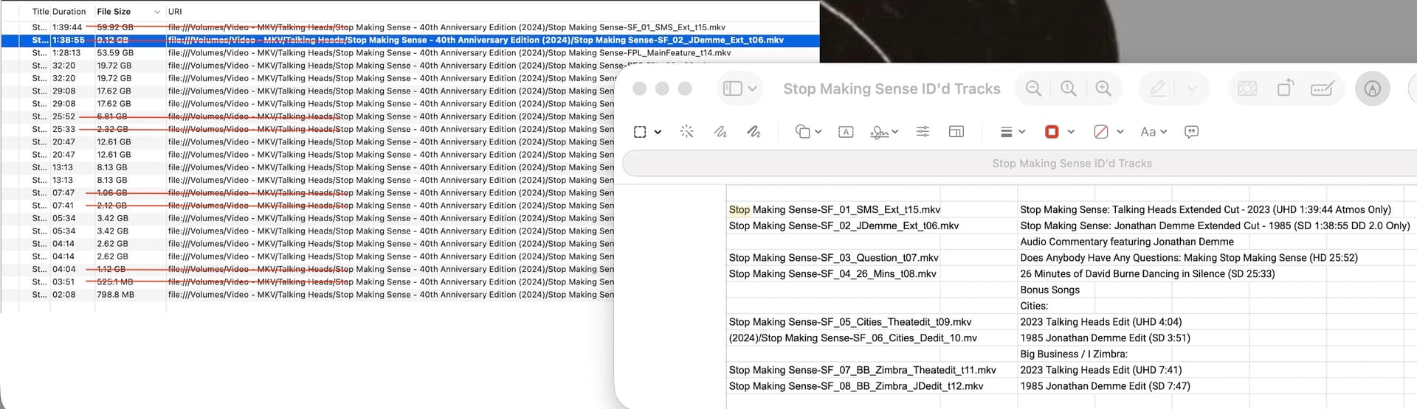Sort by URI column header
The height and width of the screenshot is (409, 1417).
tap(175, 12)
